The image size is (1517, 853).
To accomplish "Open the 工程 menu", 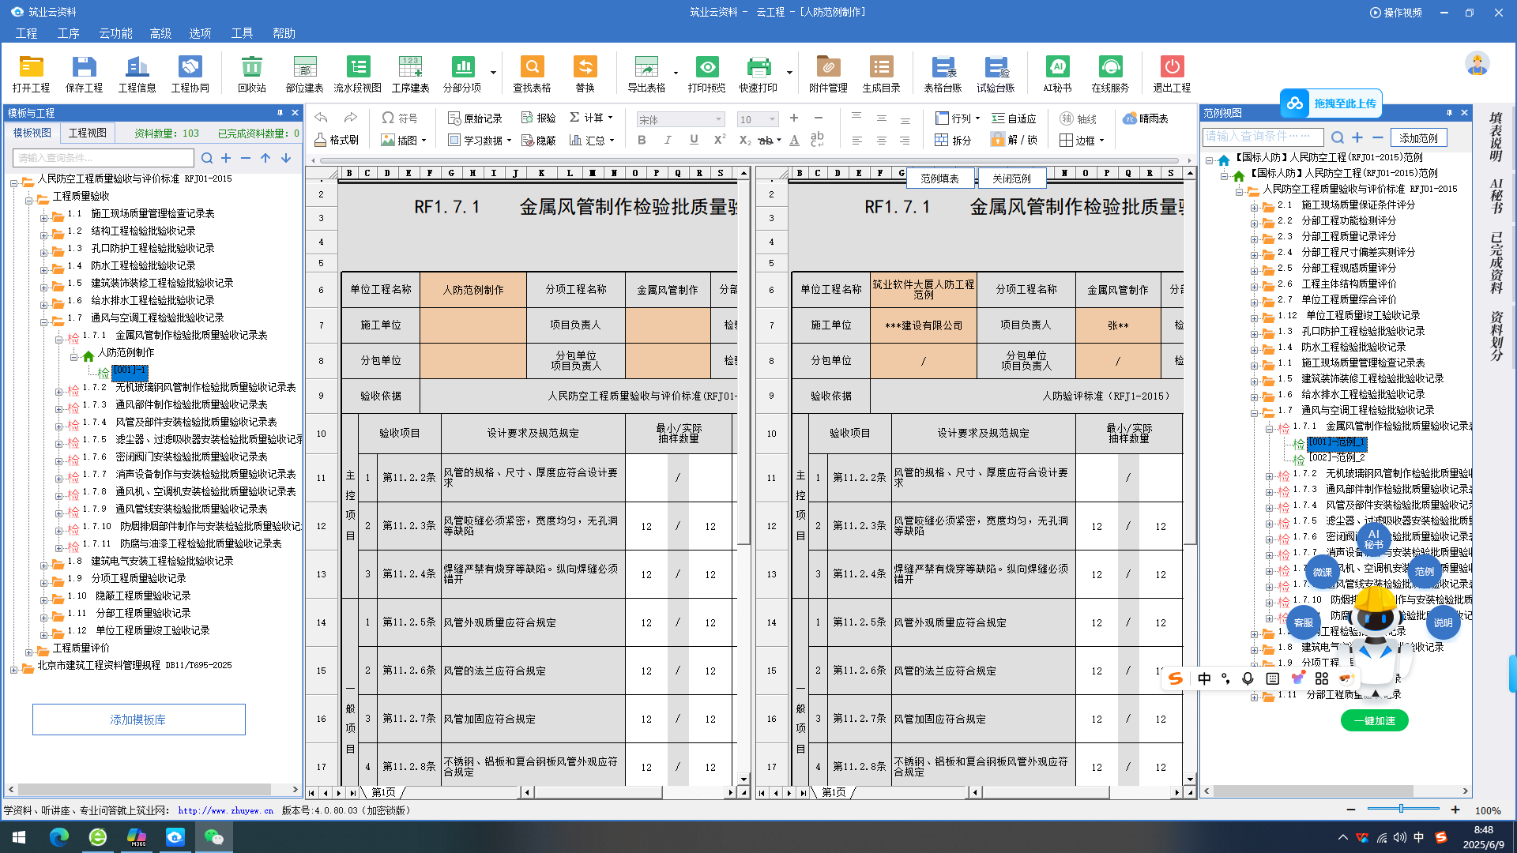I will (x=27, y=33).
